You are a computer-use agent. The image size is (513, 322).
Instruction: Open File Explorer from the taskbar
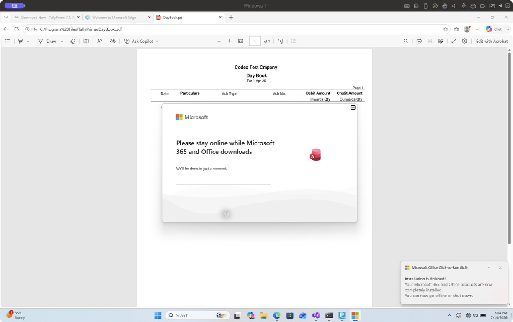(263, 315)
